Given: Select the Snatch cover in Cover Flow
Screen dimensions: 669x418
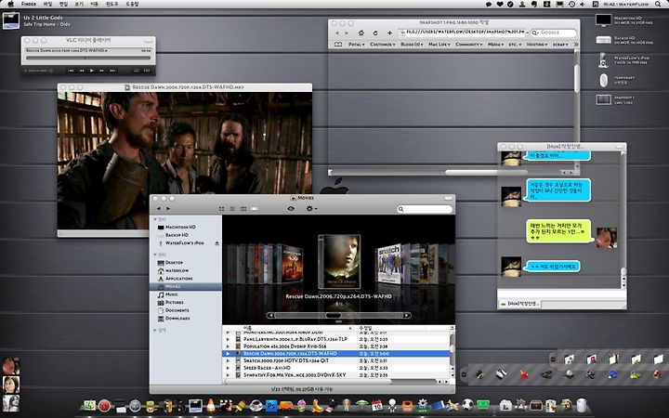Looking at the screenshot, I should tap(388, 264).
